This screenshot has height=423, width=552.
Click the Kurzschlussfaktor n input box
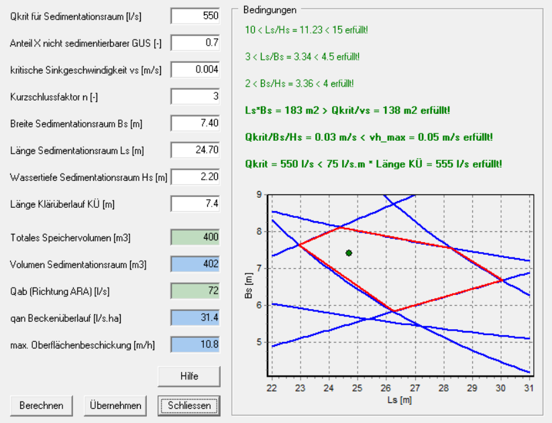click(195, 97)
